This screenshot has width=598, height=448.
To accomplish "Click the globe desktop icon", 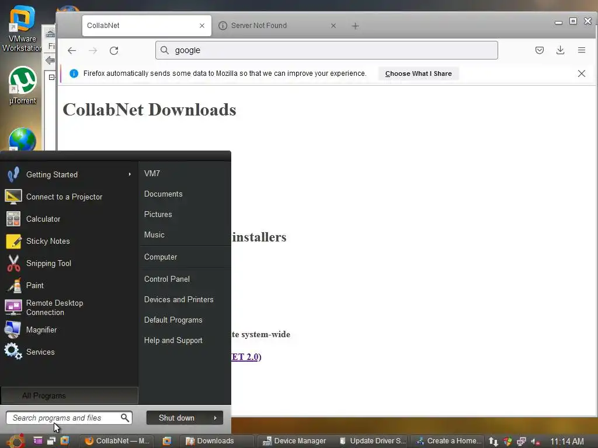I will tap(22, 139).
